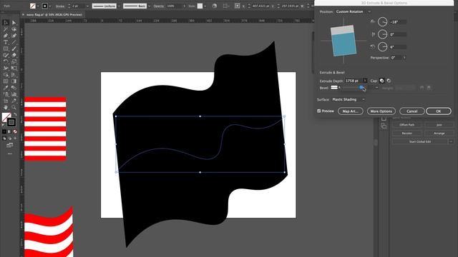
Task: Click More Options button
Action: pos(381,111)
